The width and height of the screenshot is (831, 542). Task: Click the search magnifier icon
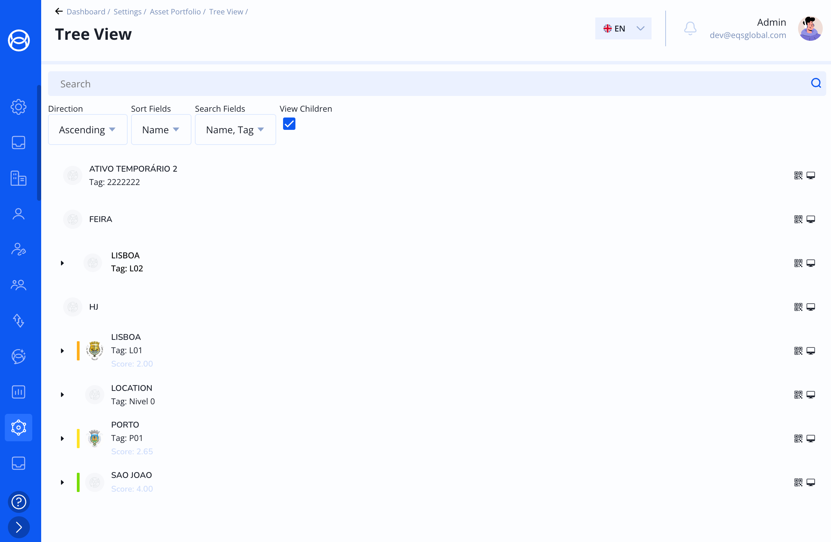tap(816, 83)
